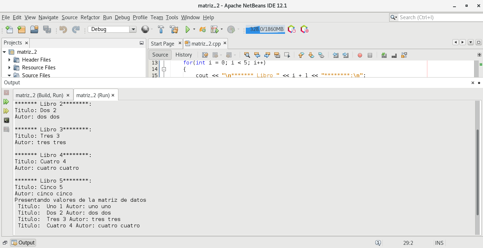Image resolution: width=483 pixels, height=248 pixels.
Task: Toggle the Source view button
Action: tap(160, 55)
